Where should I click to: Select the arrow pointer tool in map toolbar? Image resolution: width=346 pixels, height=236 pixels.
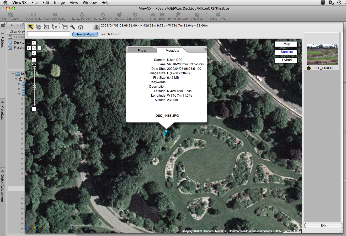point(31,27)
